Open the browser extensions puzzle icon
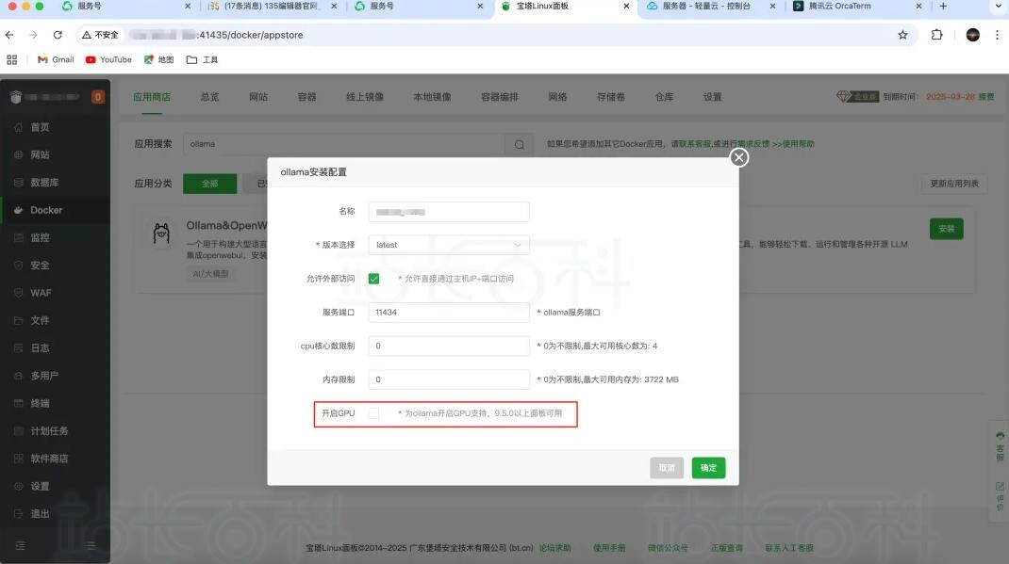Screen dimensions: 1009x564 click(937, 35)
